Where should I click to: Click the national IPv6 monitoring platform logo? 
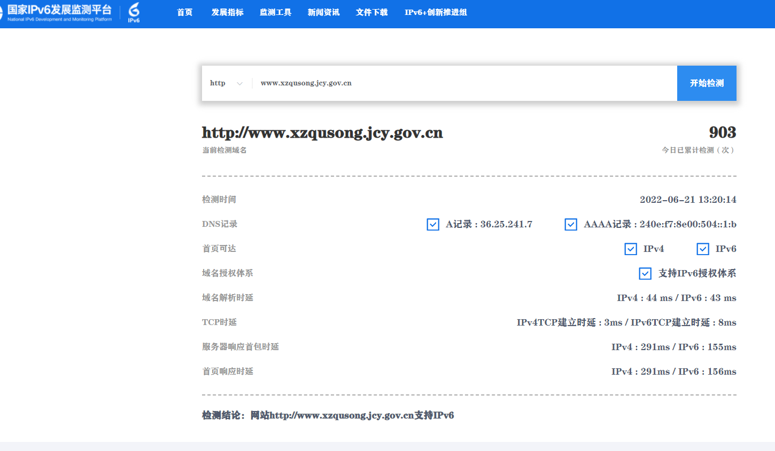tap(59, 12)
